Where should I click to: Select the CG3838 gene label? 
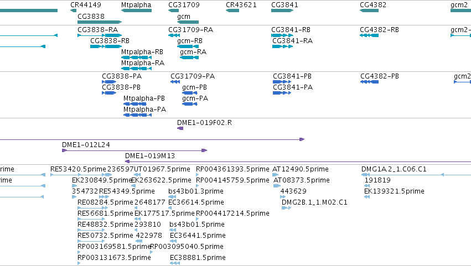point(91,16)
